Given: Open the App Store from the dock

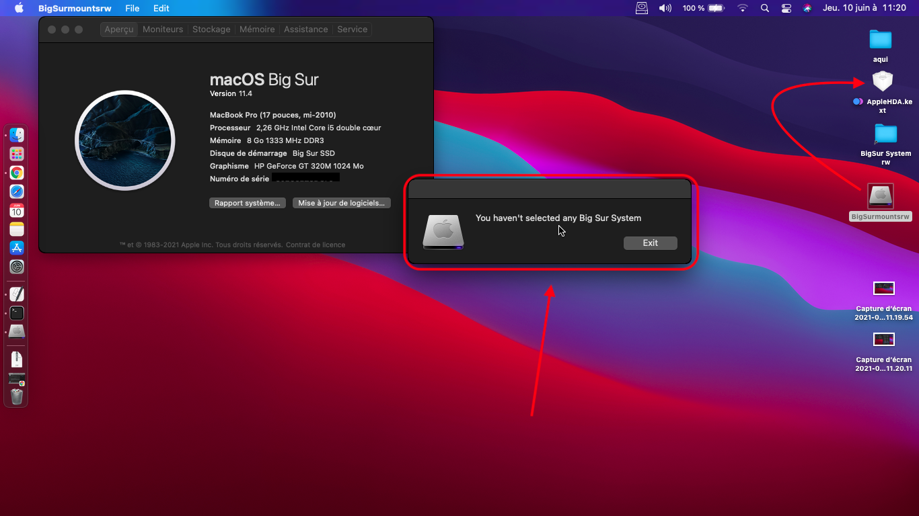Looking at the screenshot, I should pos(17,248).
